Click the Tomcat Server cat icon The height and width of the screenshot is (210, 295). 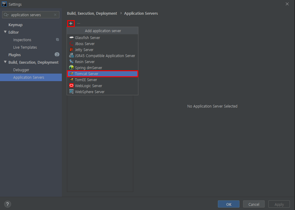[71, 74]
